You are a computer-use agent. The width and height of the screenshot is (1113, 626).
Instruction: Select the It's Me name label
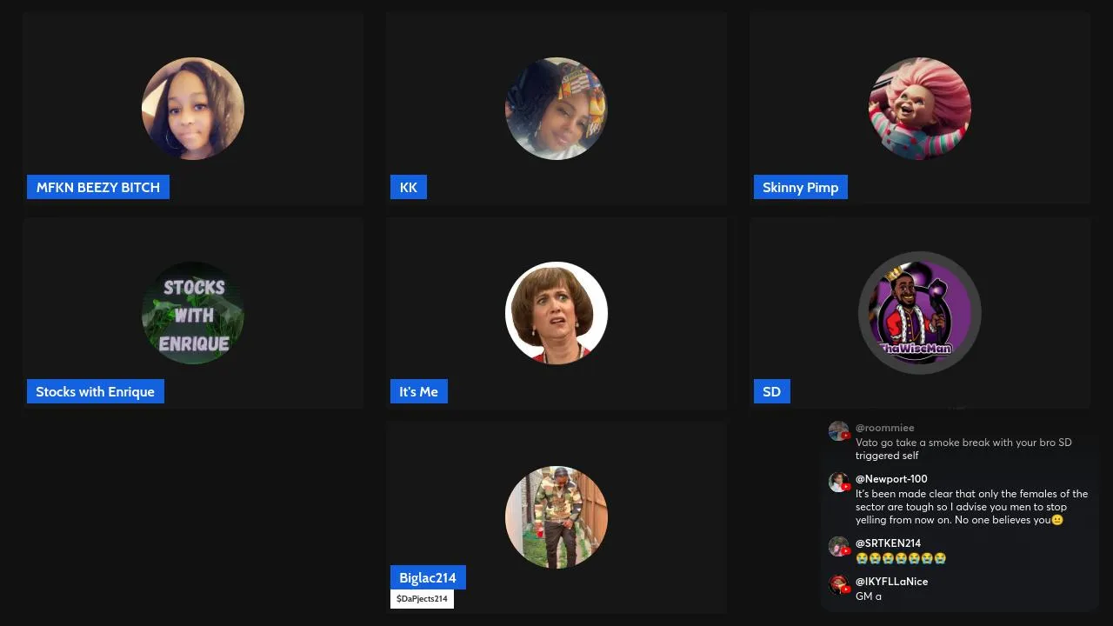(x=419, y=391)
